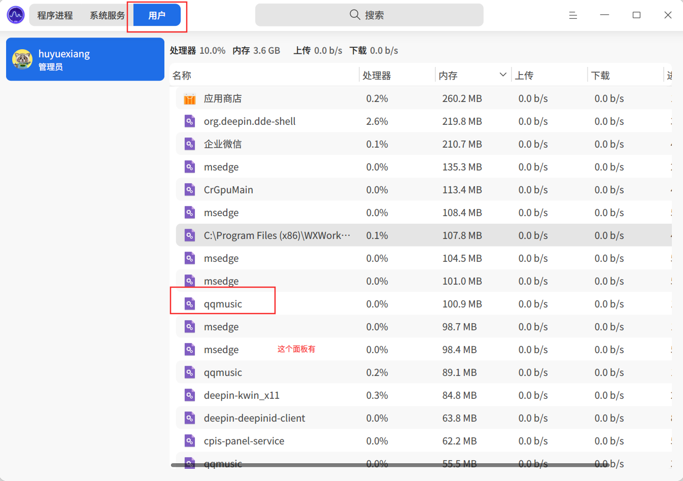Screen dimensions: 683x481
Task: Click the 84.8 MB memory value
Action: tap(459, 395)
